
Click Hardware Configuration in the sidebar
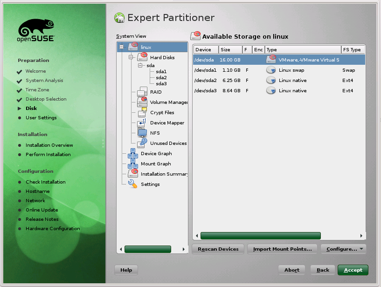click(x=53, y=228)
